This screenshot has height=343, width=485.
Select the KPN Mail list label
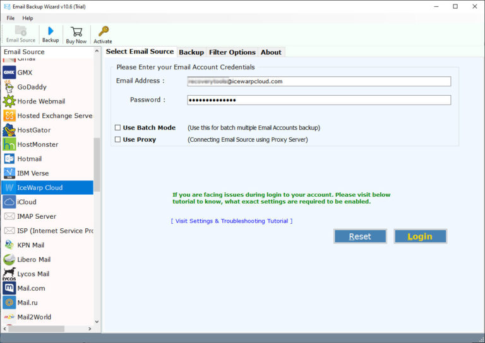pyautogui.click(x=30, y=245)
